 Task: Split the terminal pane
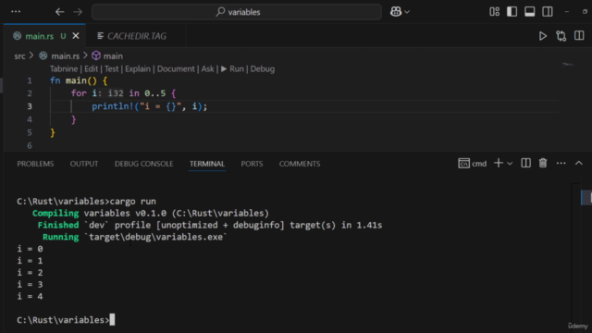pos(525,163)
